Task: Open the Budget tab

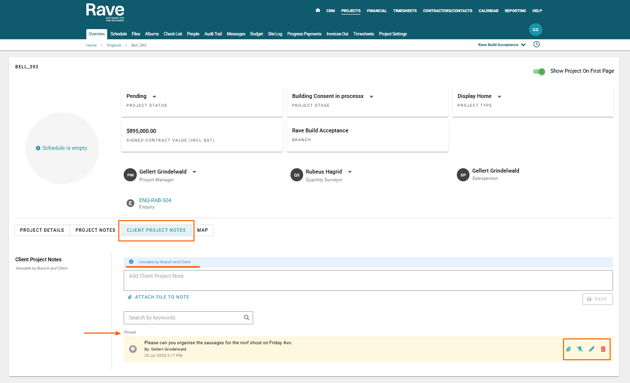Action: pyautogui.click(x=257, y=34)
